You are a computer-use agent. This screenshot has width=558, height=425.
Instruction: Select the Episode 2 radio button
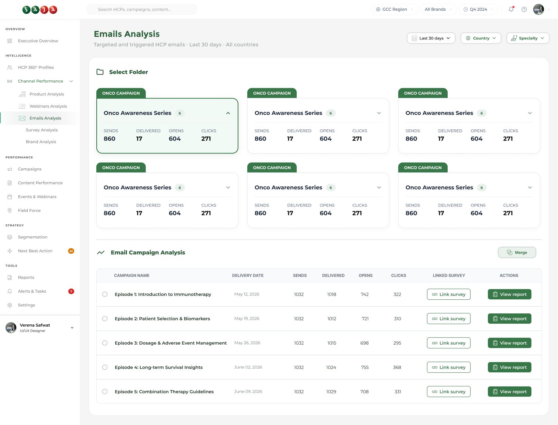pyautogui.click(x=105, y=318)
